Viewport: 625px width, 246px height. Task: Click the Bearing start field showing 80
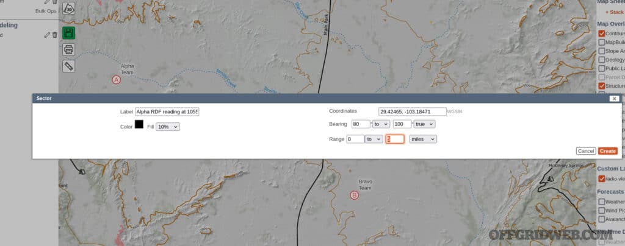click(x=361, y=124)
